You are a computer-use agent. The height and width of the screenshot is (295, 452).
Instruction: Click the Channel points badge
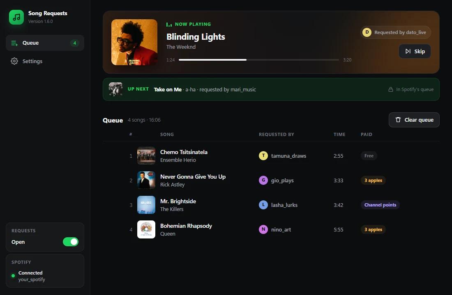click(380, 205)
